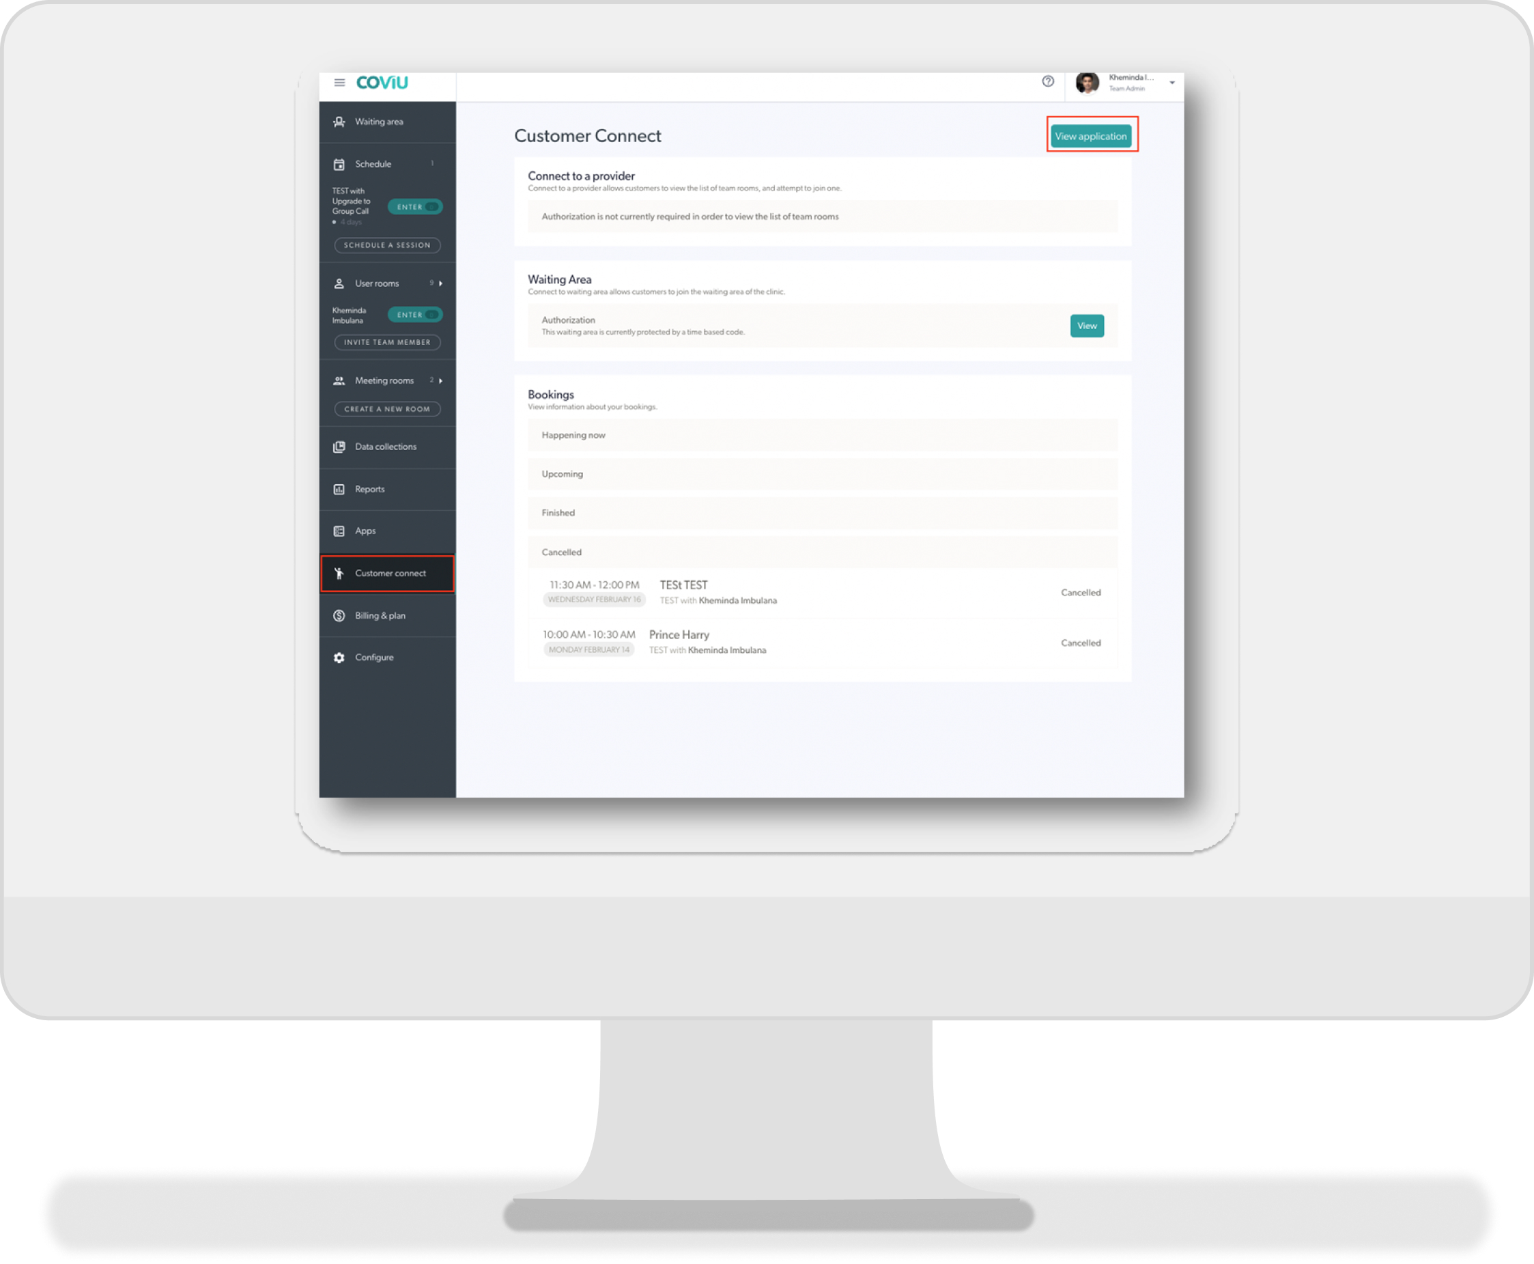Click the View button in Waiting Area
This screenshot has width=1534, height=1264.
tap(1085, 326)
